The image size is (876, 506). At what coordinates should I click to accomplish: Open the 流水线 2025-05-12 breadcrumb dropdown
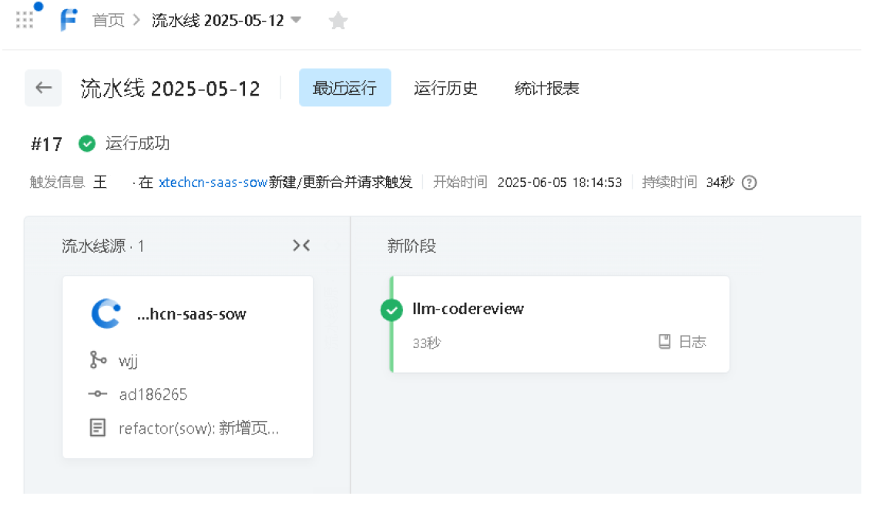pyautogui.click(x=296, y=20)
